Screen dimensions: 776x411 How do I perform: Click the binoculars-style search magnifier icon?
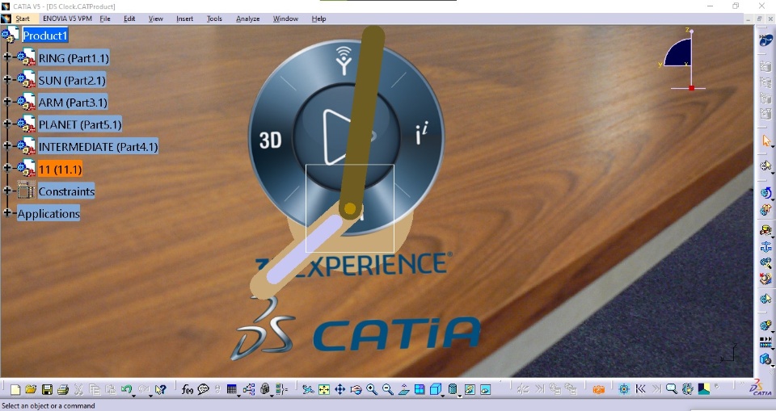click(x=671, y=389)
